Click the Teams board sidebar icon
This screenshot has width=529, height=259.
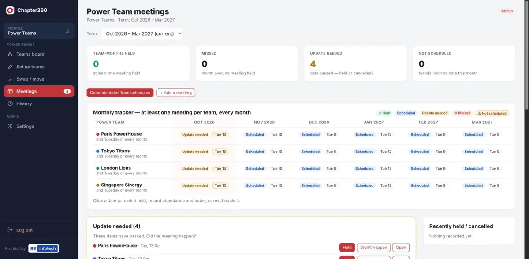click(11, 54)
